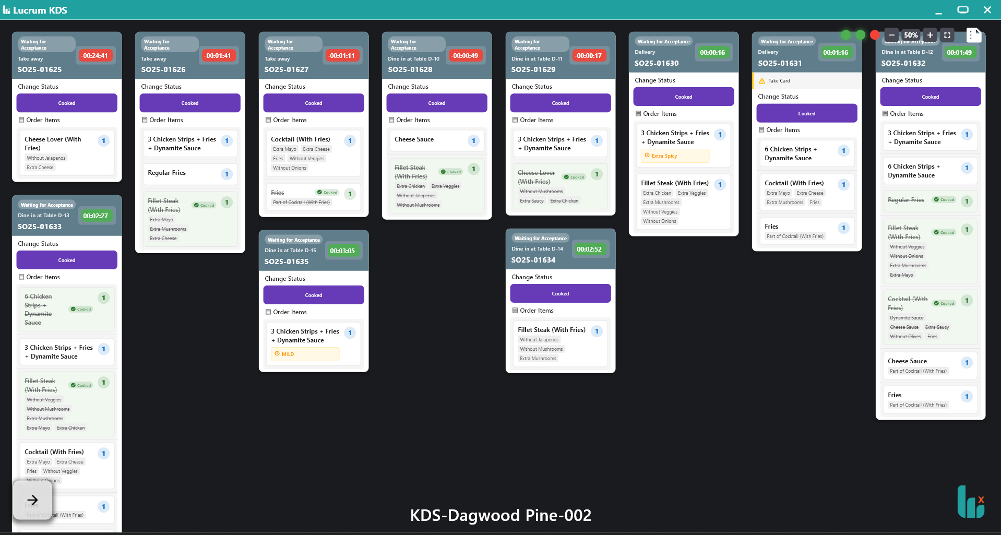Toggle the second green status dot

tap(860, 35)
